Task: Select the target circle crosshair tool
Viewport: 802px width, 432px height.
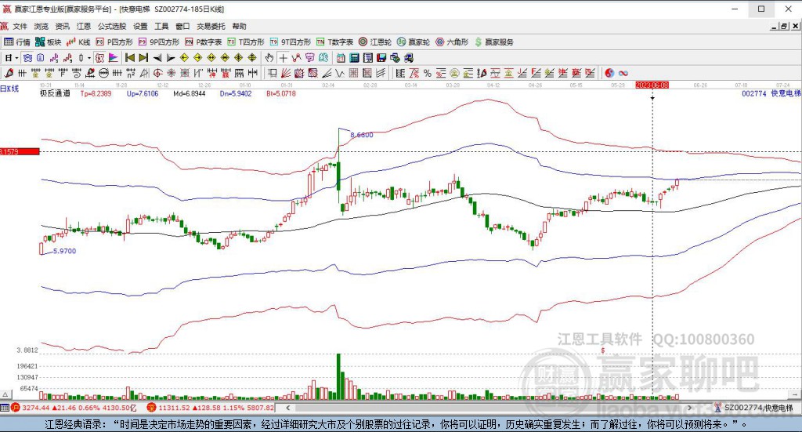Action: click(158, 73)
